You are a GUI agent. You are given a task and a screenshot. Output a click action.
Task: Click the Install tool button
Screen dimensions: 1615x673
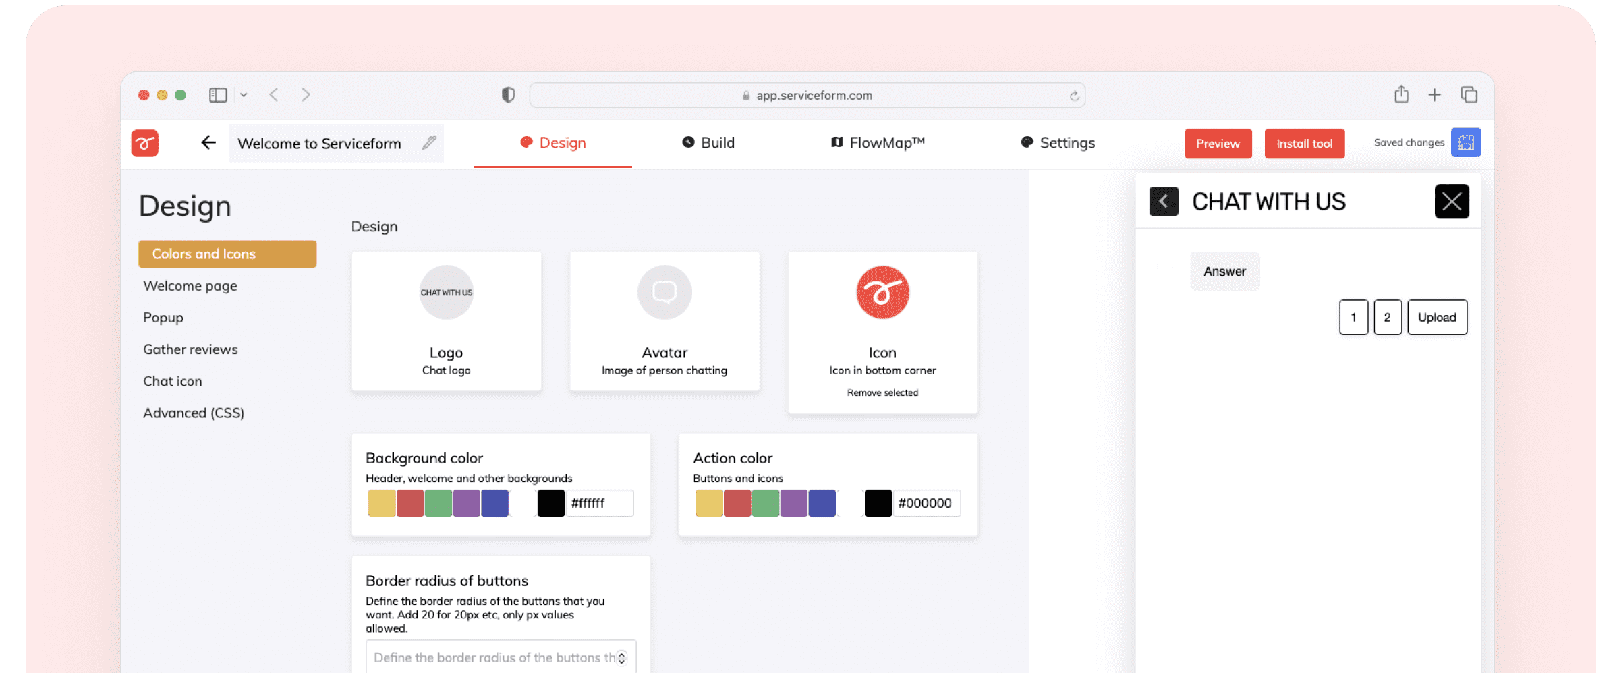[1305, 144]
